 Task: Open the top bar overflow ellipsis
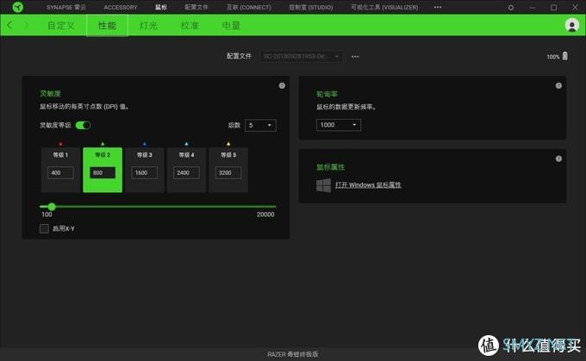click(x=438, y=7)
